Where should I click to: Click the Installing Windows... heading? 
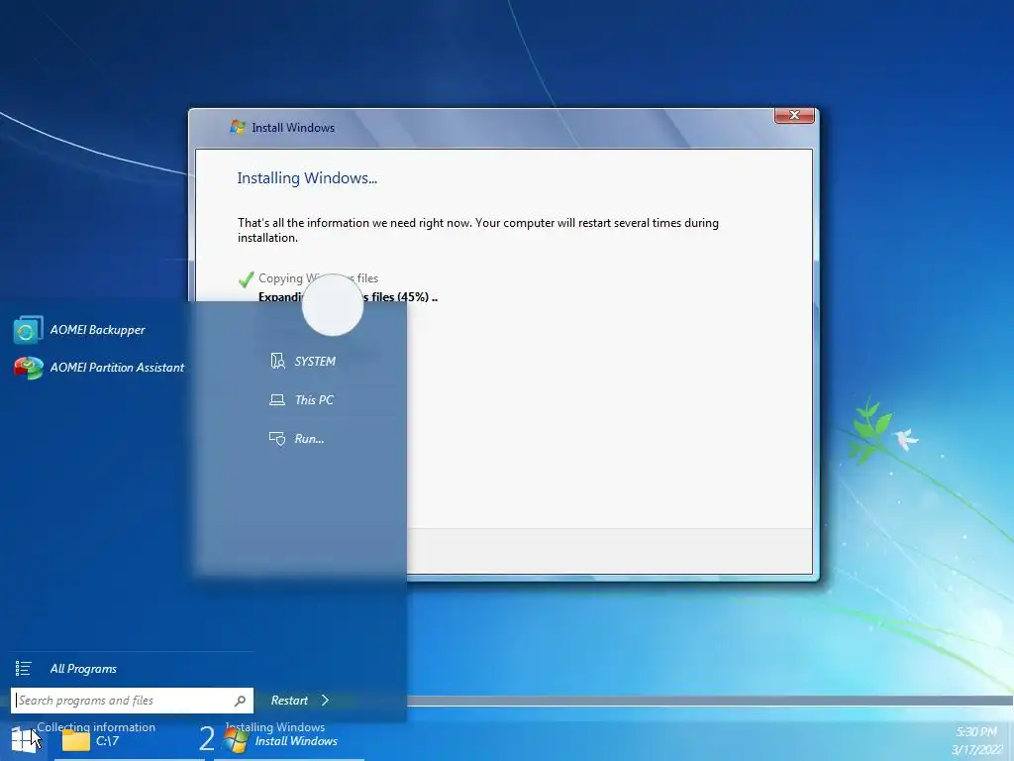point(307,178)
